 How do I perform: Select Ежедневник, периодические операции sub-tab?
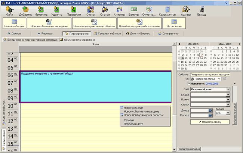pyautogui.click(x=31, y=40)
